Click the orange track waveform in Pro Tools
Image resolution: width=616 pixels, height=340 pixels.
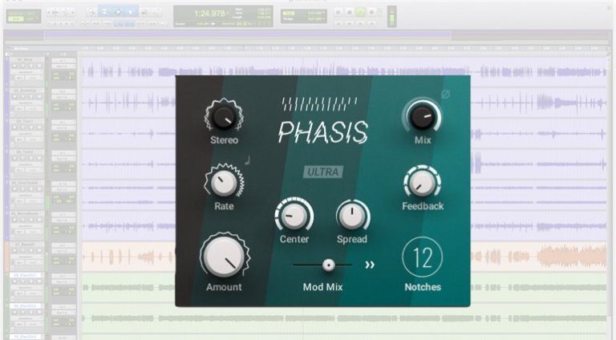coord(344,257)
